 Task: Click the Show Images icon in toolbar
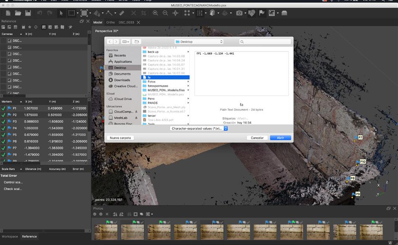(272, 13)
